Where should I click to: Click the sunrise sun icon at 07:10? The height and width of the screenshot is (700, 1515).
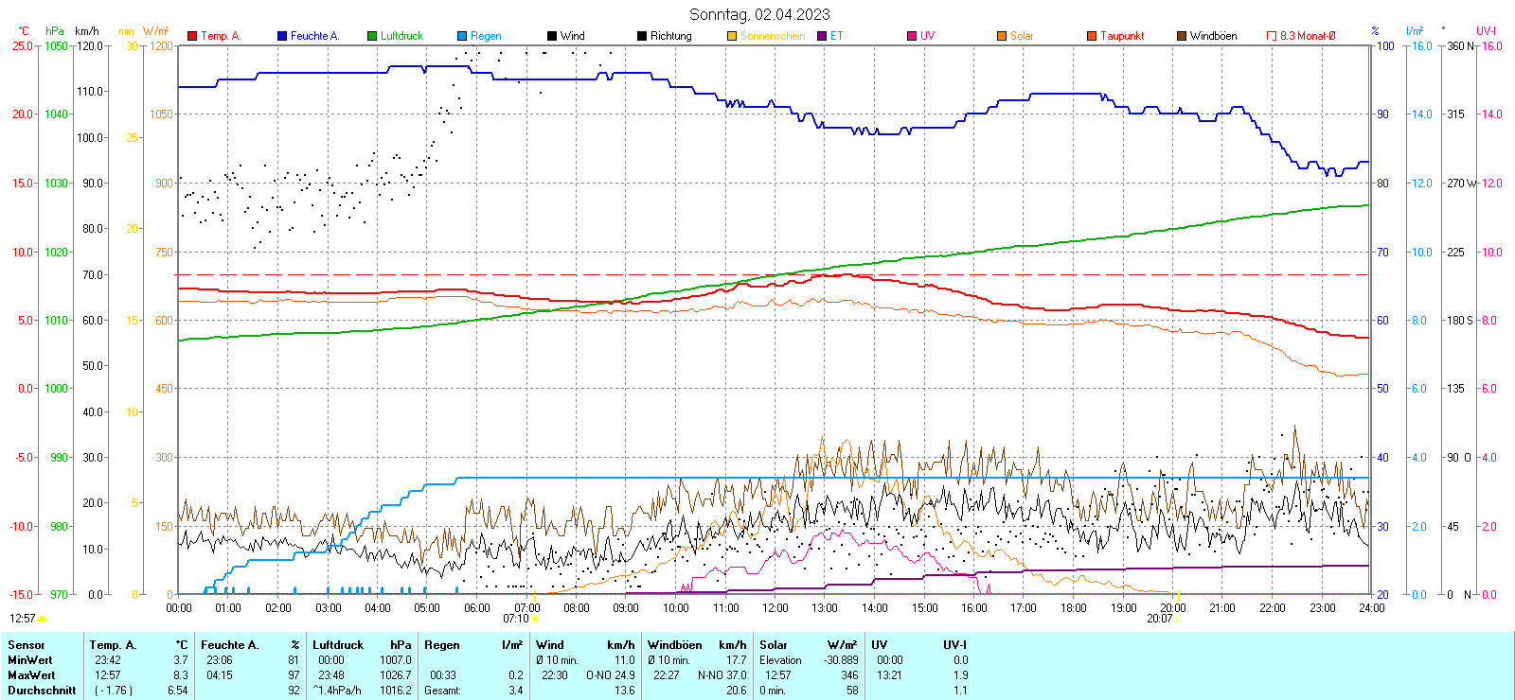(535, 620)
